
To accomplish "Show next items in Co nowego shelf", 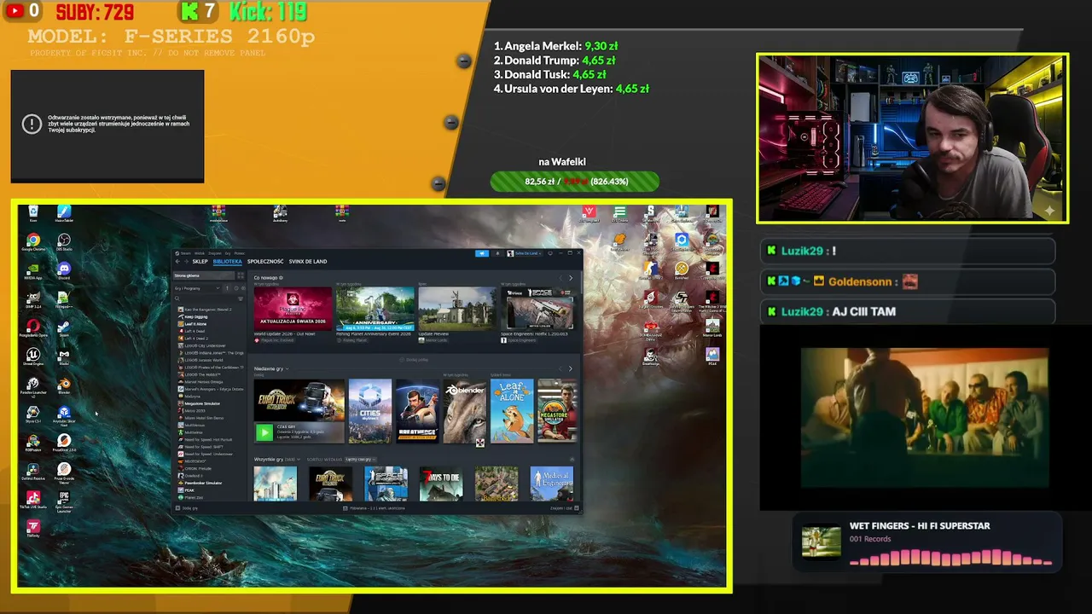I will pyautogui.click(x=571, y=278).
